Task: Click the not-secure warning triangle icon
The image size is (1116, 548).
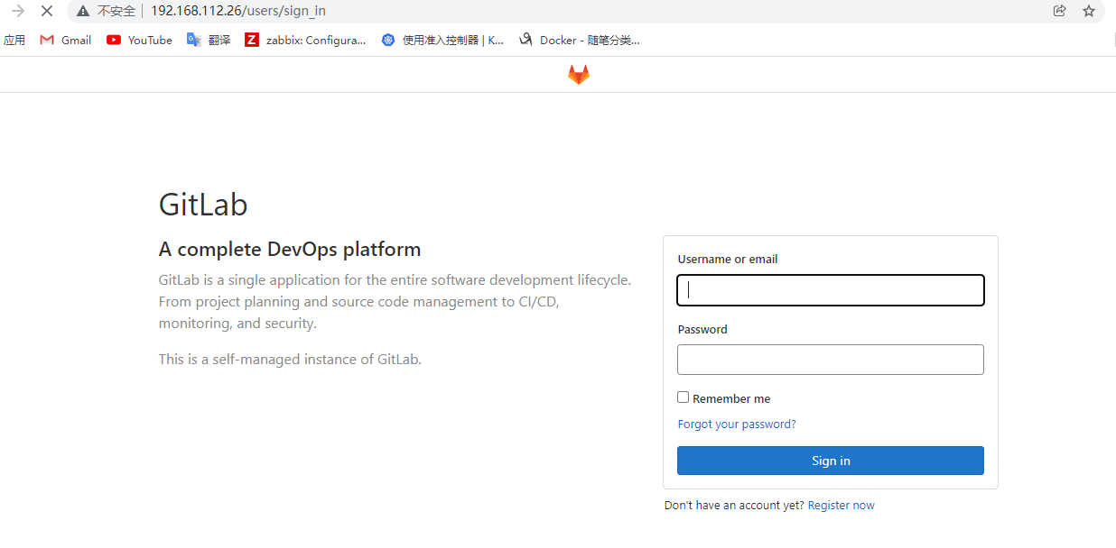Action: [x=83, y=11]
